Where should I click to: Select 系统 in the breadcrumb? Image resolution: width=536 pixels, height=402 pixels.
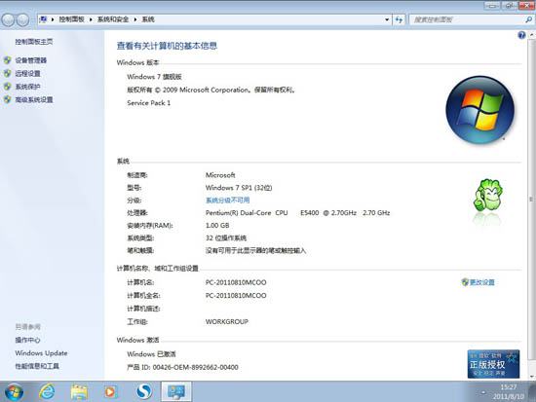148,19
